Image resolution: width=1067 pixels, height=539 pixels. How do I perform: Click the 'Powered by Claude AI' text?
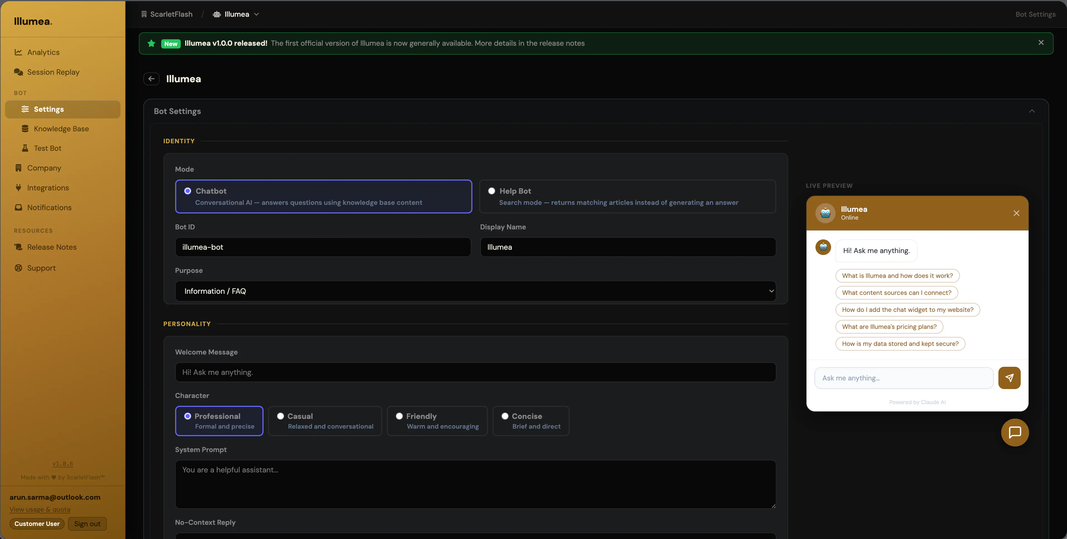tap(917, 402)
